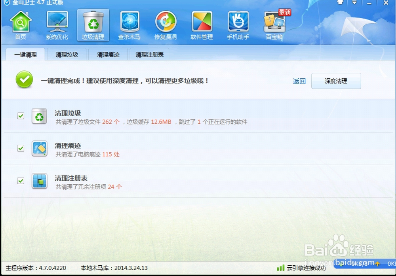Open the 百宝箱 toolbox with 最新 badge
396x276 pixels.
point(273,25)
